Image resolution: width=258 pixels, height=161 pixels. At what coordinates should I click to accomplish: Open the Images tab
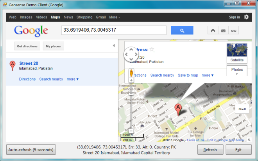[x=26, y=17]
